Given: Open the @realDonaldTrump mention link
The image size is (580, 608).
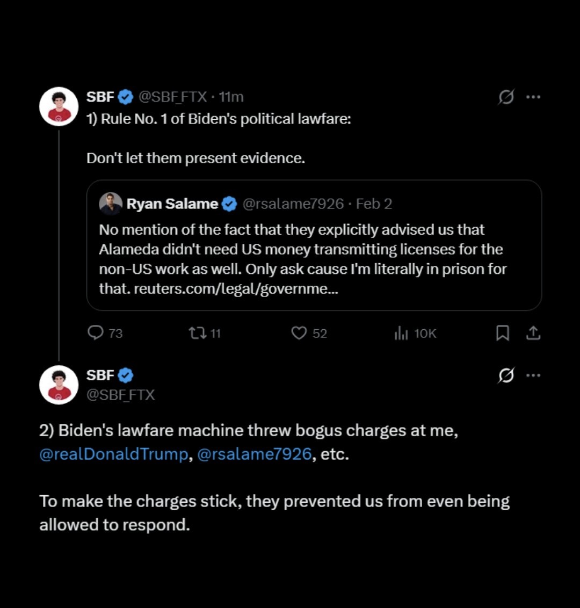Looking at the screenshot, I should click(x=114, y=454).
